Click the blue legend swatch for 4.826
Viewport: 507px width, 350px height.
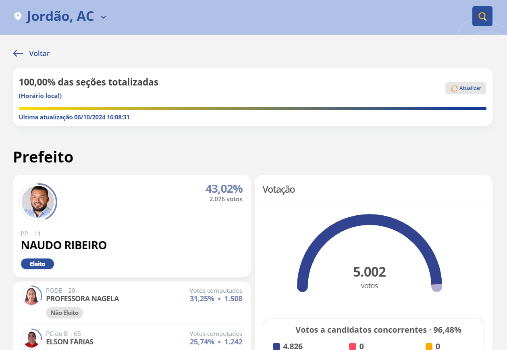(x=276, y=346)
